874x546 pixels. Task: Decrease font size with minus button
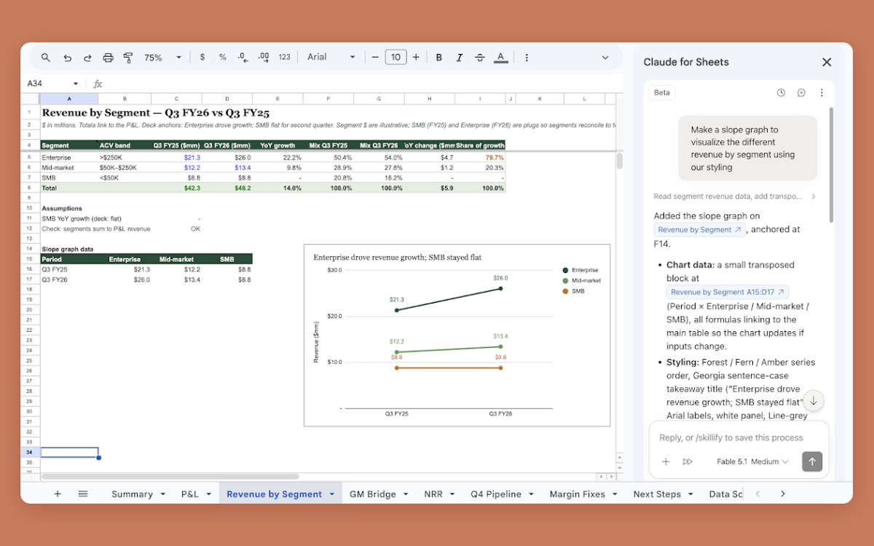click(375, 58)
